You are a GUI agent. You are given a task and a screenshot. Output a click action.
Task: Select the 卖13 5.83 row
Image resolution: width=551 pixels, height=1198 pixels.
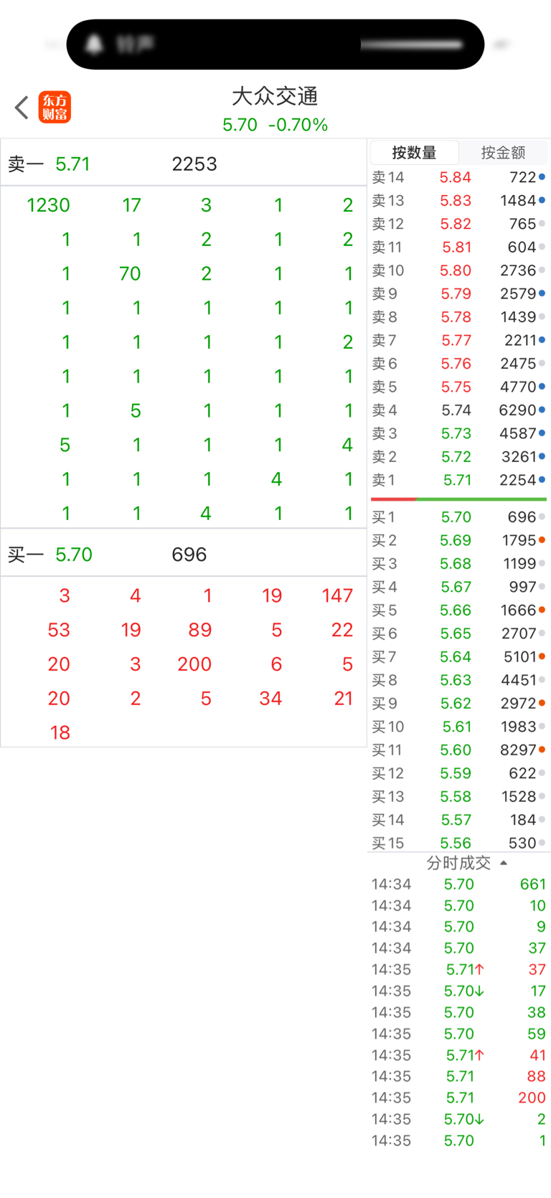point(458,201)
